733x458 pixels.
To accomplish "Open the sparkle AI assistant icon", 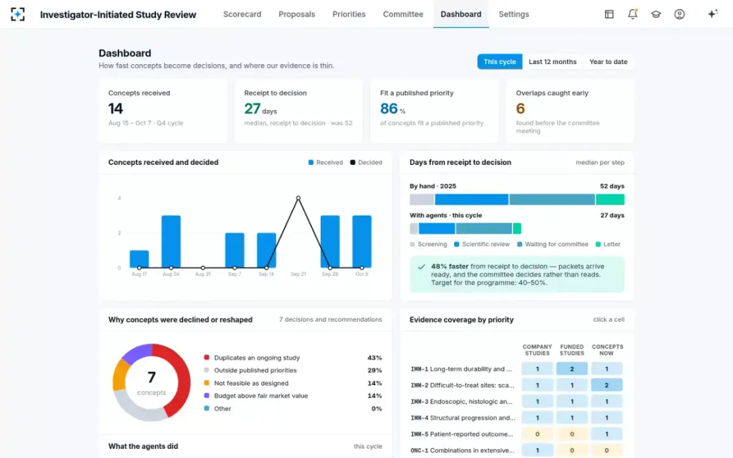I will pos(712,14).
